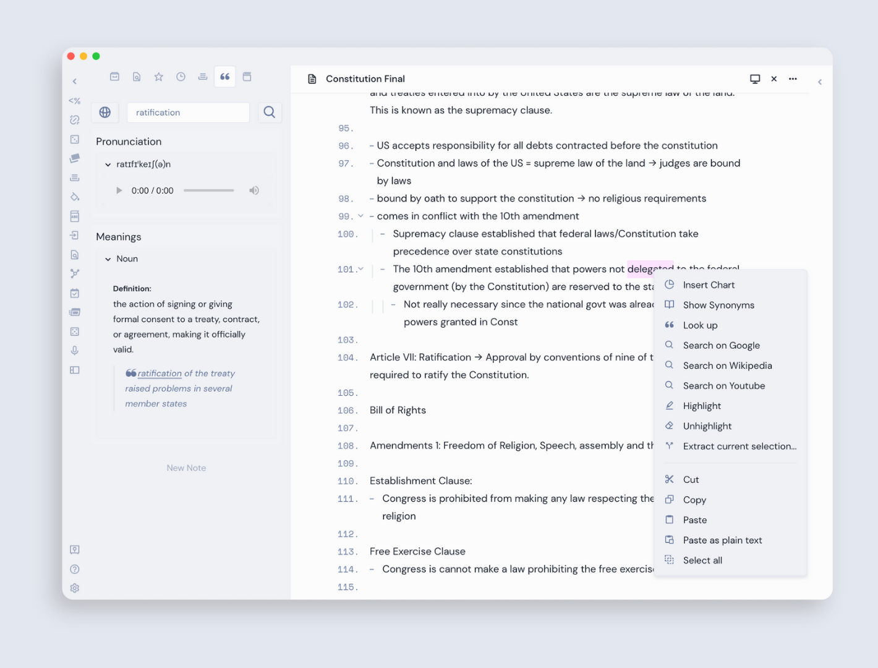
Task: Click the ratification search input field
Action: tap(188, 113)
